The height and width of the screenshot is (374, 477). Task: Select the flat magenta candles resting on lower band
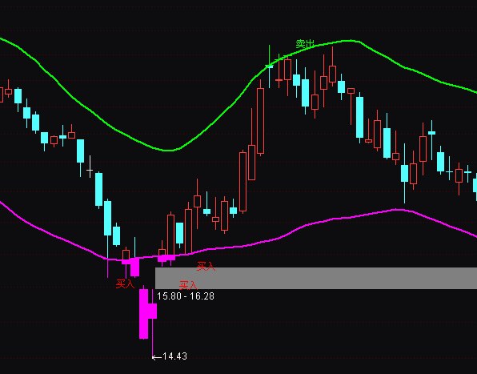pos(166,258)
